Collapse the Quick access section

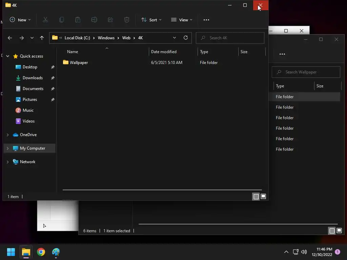[x=7, y=56]
